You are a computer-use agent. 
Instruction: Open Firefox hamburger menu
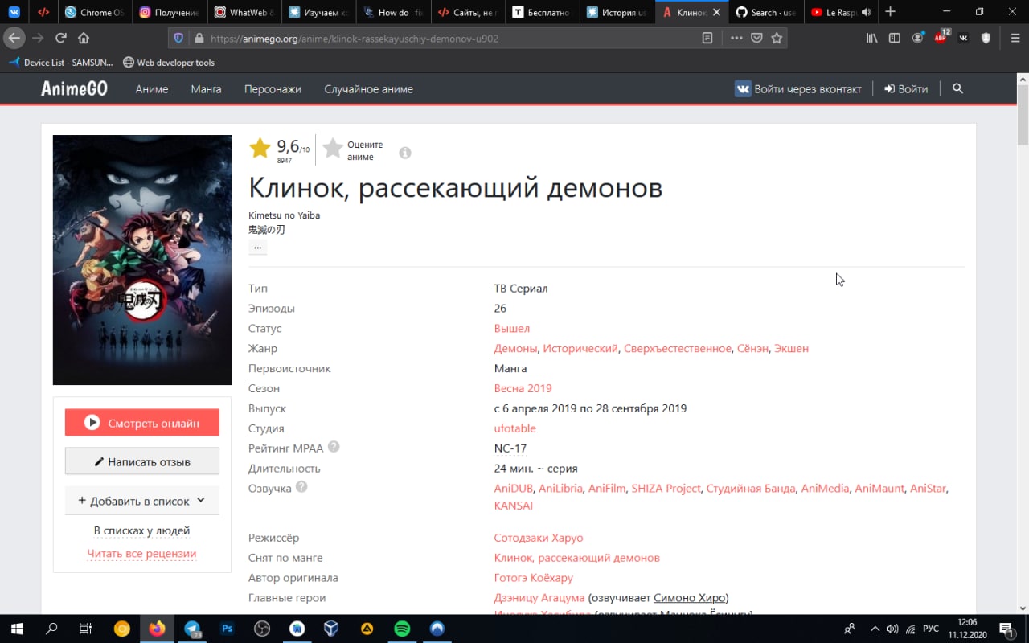click(1015, 38)
